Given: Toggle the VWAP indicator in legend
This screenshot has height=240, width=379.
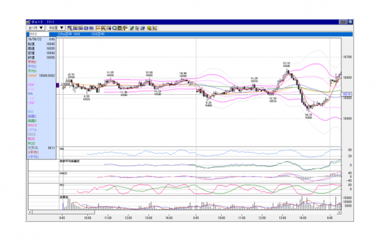Looking at the screenshot, I should 32,76.
